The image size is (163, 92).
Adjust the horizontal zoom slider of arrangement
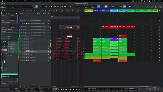pos(75,86)
